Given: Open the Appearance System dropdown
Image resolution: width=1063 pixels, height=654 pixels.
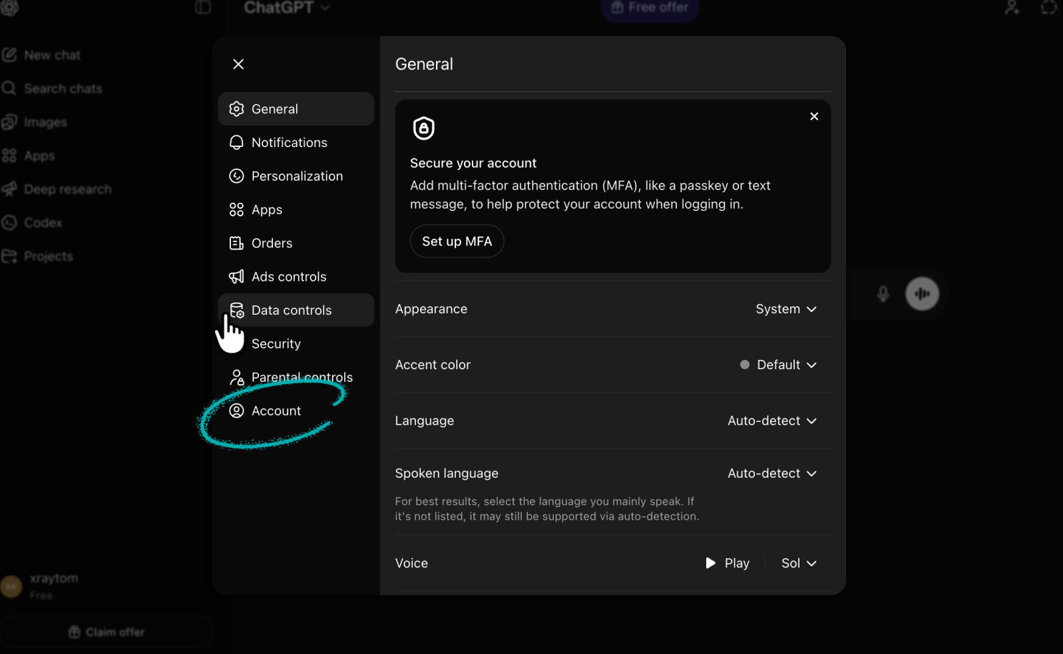Looking at the screenshot, I should pos(786,309).
